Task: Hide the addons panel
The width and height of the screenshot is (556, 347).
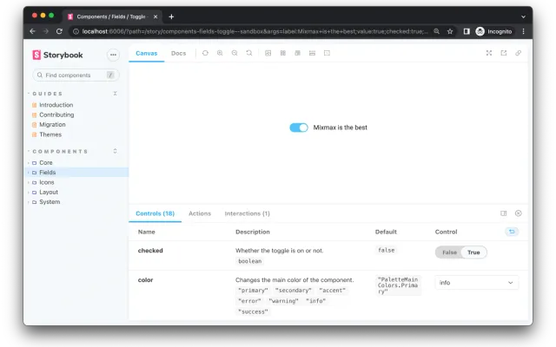Action: (x=519, y=213)
